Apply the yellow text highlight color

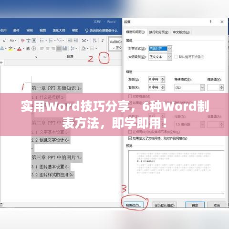coord(10,48)
